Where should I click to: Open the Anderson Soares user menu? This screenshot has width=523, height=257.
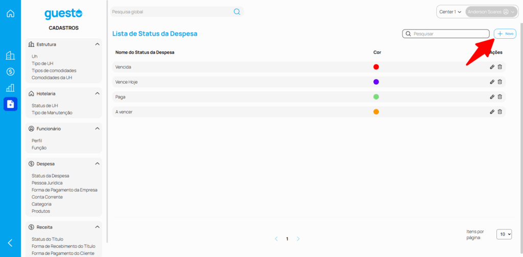(x=490, y=12)
